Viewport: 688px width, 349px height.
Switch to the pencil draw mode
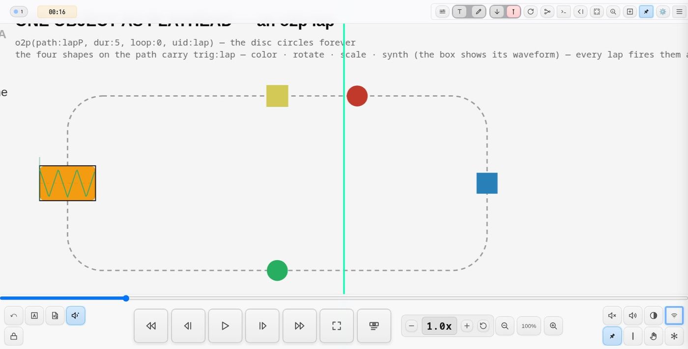tap(479, 12)
